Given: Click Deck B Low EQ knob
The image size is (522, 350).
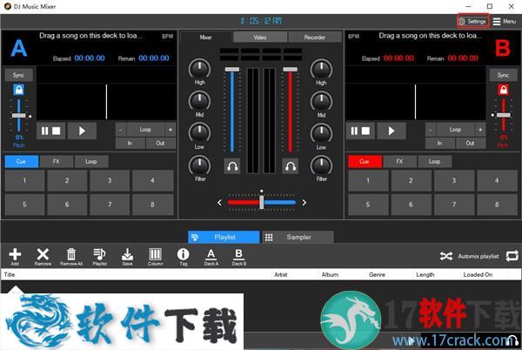Looking at the screenshot, I should tap(321, 133).
